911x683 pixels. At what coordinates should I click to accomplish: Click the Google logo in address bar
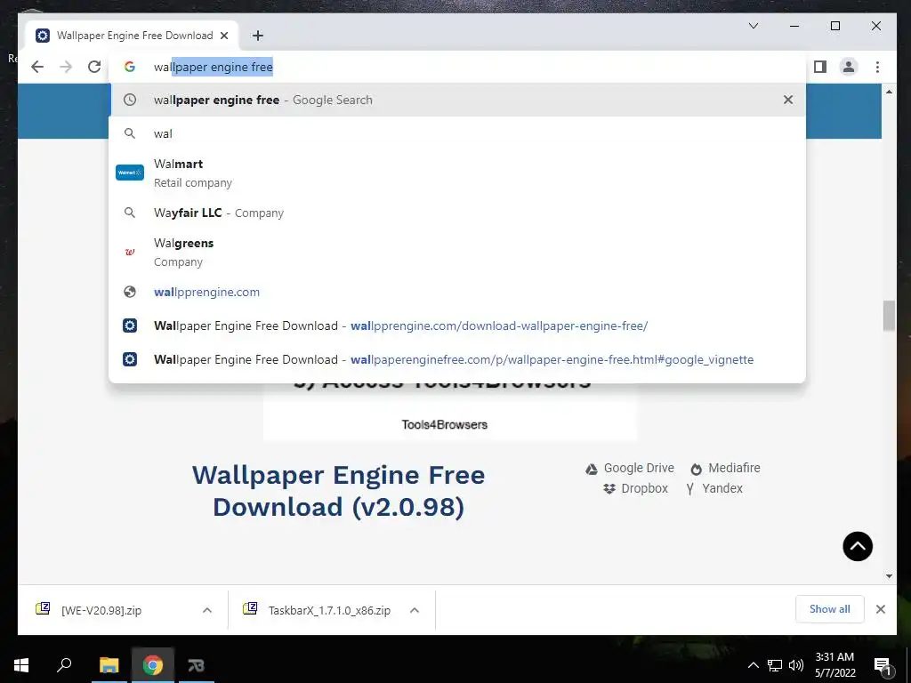click(x=130, y=67)
